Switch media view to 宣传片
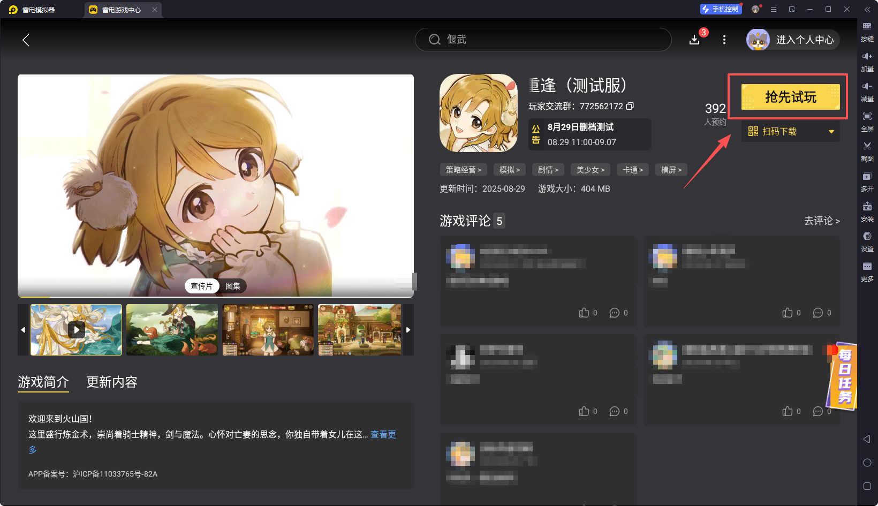This screenshot has height=506, width=878. pos(201,286)
